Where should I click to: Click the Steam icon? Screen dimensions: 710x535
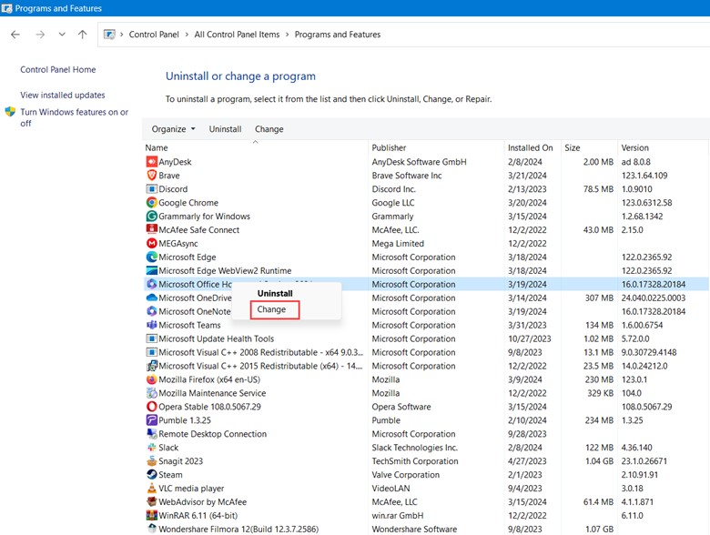152,474
